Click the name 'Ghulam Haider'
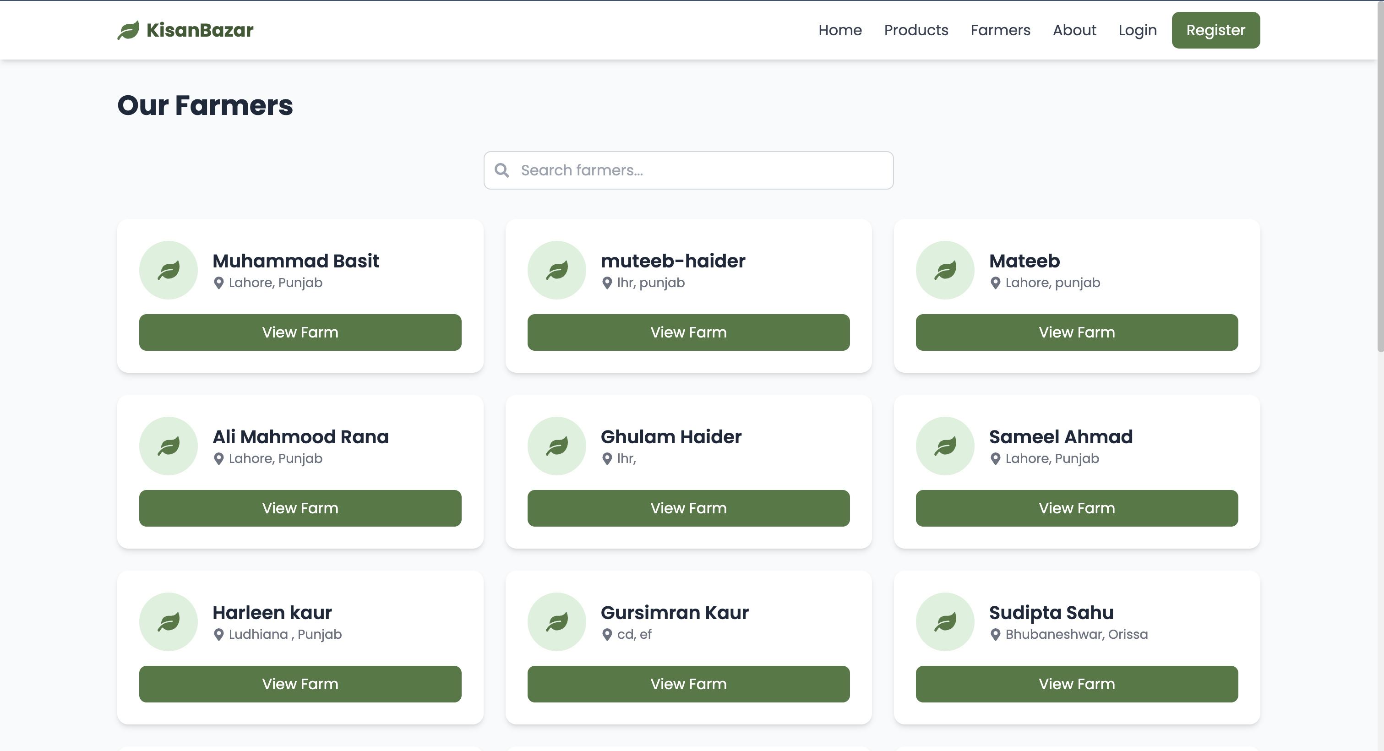1384x751 pixels. 670,437
